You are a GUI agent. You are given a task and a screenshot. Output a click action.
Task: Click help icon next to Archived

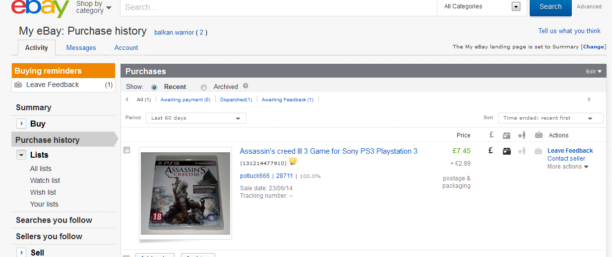point(245,86)
